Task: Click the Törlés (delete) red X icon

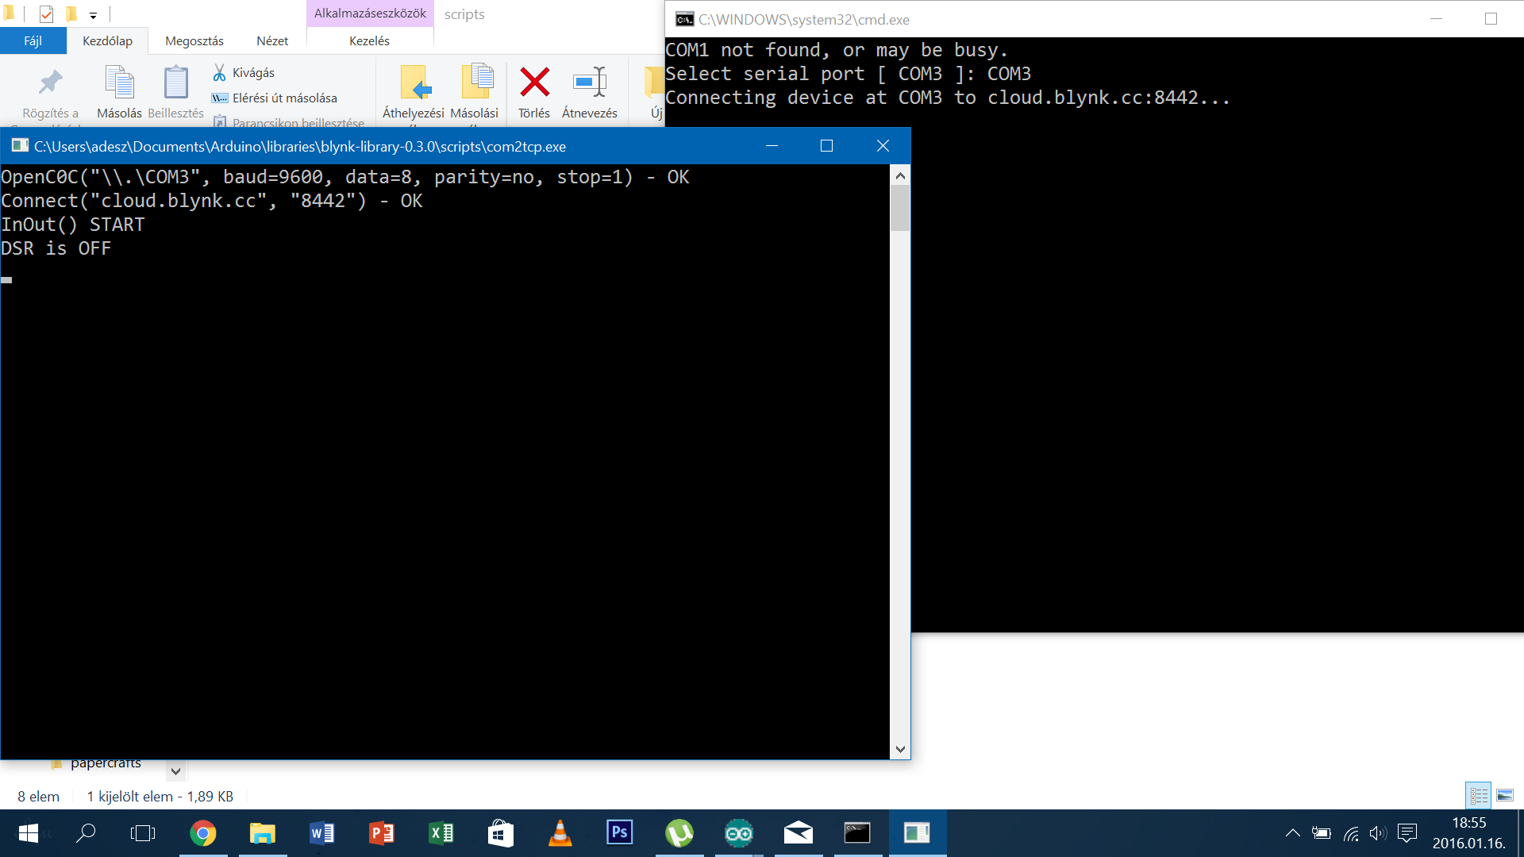Action: pyautogui.click(x=534, y=83)
